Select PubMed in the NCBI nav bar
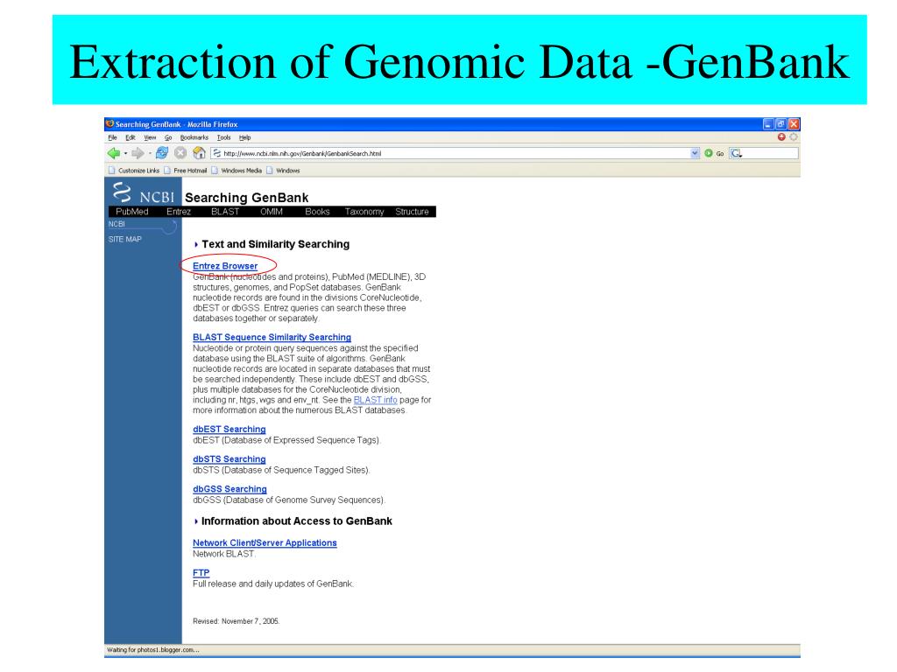Image resolution: width=897 pixels, height=672 pixels. click(131, 212)
